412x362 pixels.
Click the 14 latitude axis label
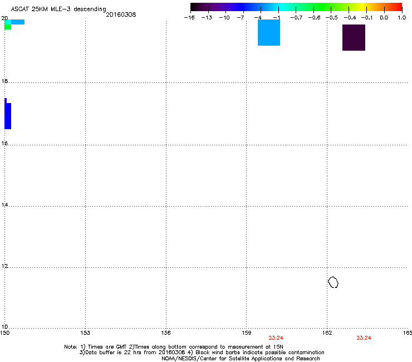pyautogui.click(x=4, y=204)
